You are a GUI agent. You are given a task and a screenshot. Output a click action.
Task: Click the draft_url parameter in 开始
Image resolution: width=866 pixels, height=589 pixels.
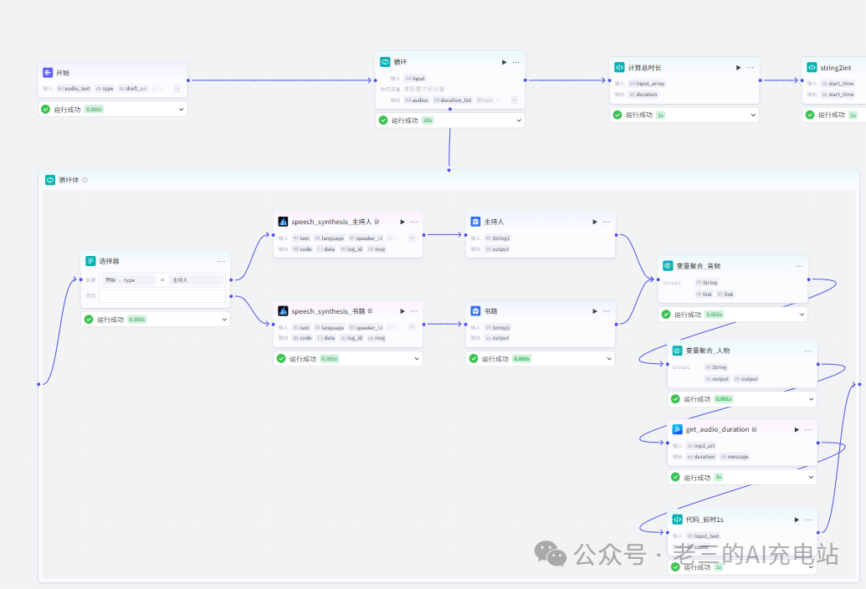pyautogui.click(x=133, y=89)
